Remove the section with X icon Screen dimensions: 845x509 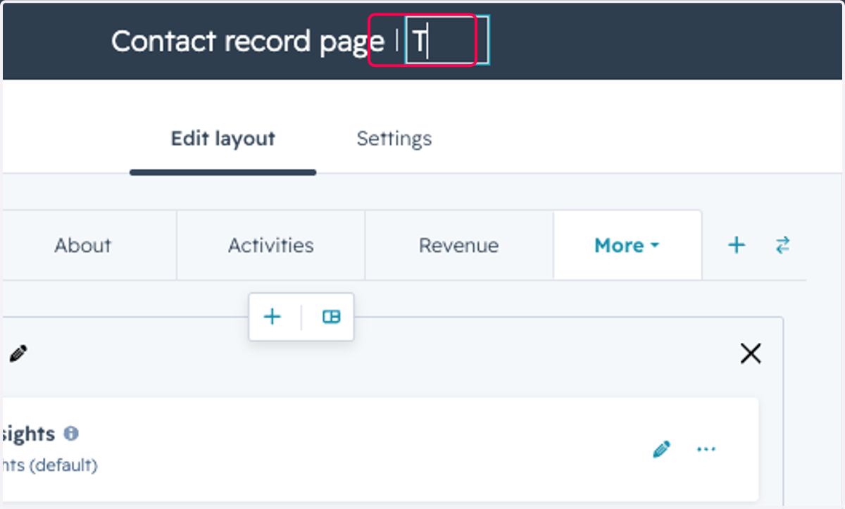pyautogui.click(x=751, y=353)
